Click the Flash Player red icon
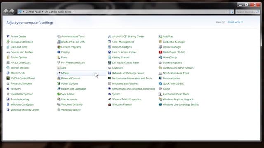The width and height of the screenshot is (264, 148). pyautogui.click(x=160, y=52)
